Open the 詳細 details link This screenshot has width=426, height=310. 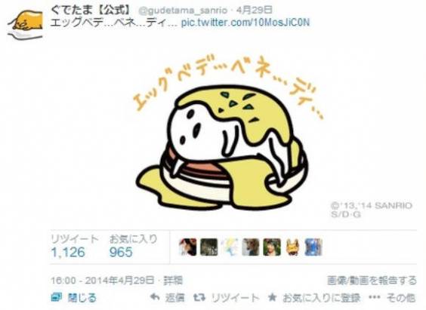[173, 280]
